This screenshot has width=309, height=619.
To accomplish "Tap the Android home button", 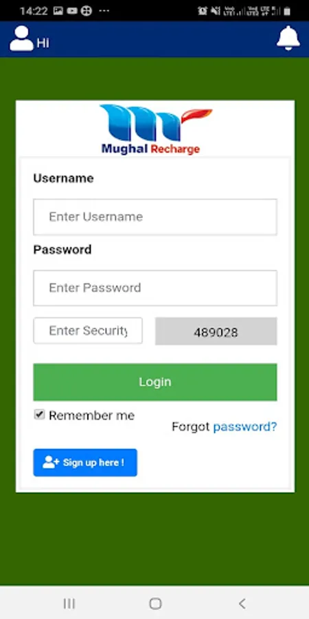I will (x=155, y=603).
